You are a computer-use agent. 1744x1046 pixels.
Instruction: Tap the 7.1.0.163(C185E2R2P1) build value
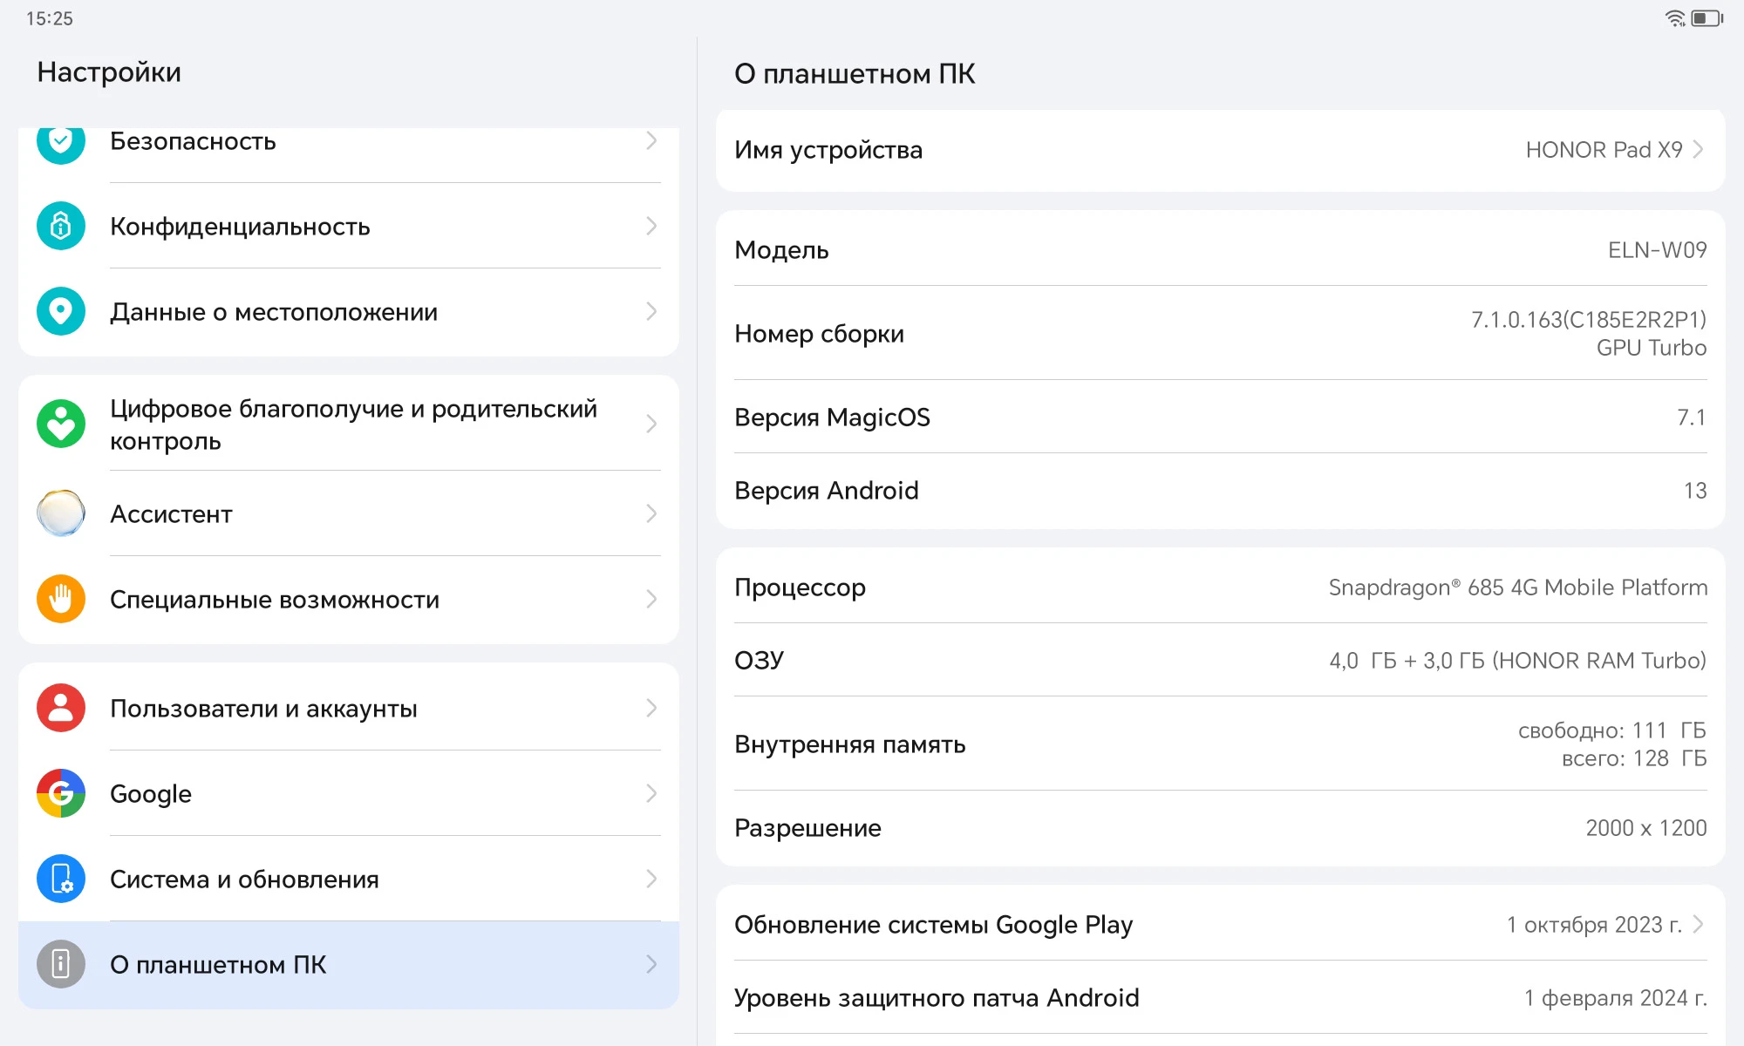pyautogui.click(x=1589, y=319)
